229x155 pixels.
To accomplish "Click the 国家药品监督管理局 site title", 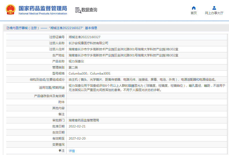I will (x=43, y=8).
